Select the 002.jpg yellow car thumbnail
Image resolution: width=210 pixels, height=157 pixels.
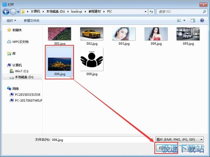[92, 34]
